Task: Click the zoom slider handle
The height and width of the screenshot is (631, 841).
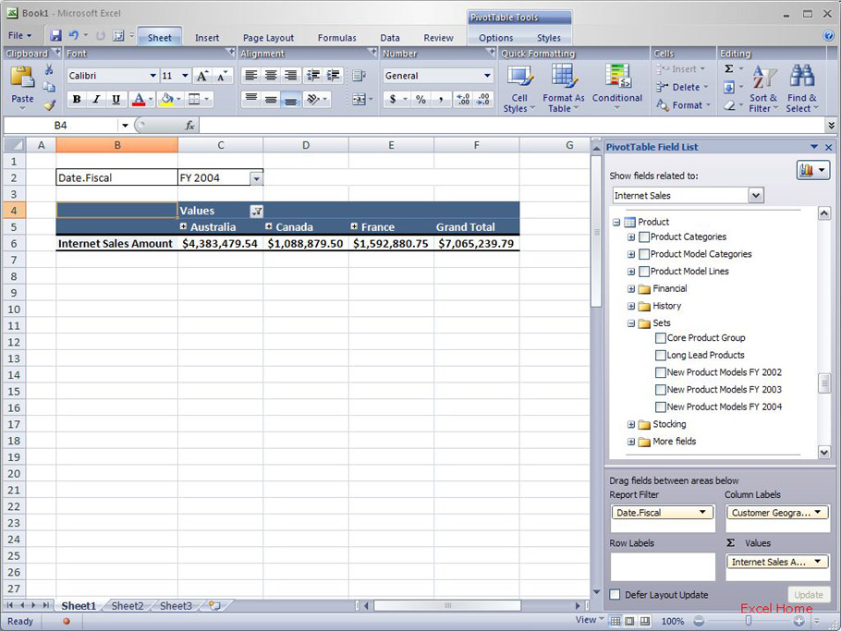Action: tap(749, 621)
